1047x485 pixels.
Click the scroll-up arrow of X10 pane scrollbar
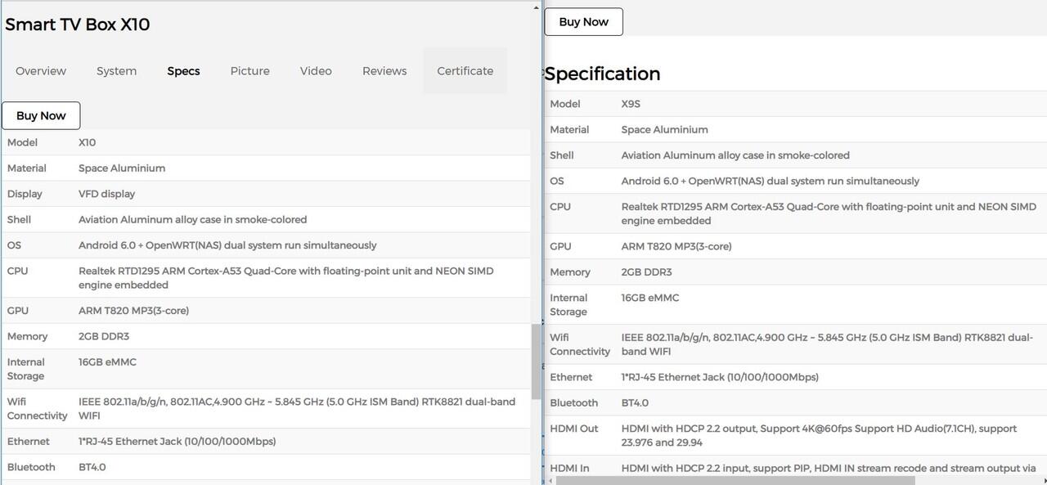click(537, 7)
